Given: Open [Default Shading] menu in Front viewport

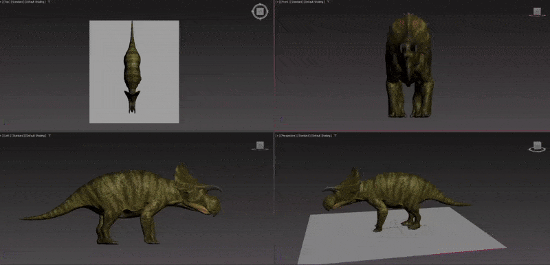Looking at the screenshot, I should 314,2.
